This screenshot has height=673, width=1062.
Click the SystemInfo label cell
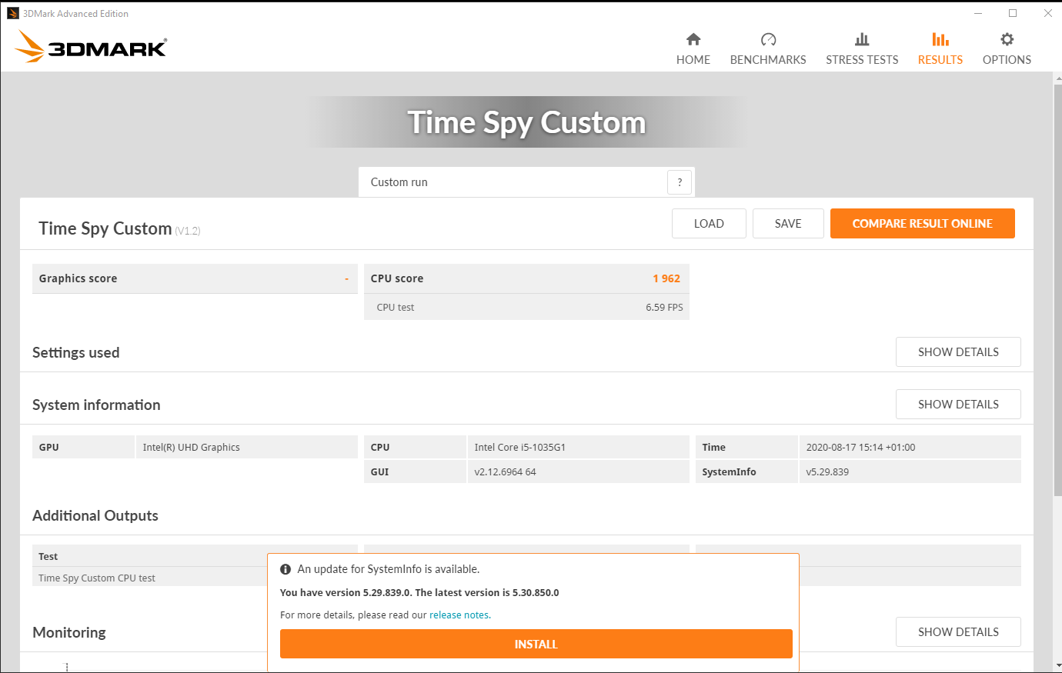(746, 471)
